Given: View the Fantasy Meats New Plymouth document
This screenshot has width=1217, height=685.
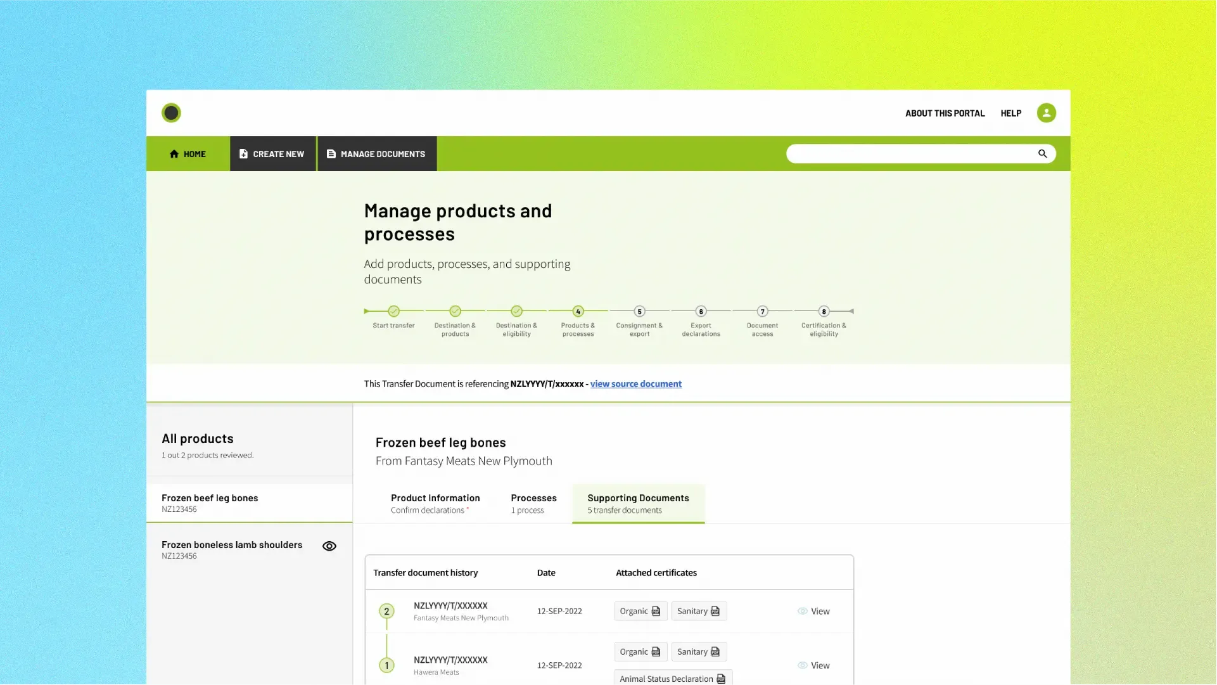Looking at the screenshot, I should coord(813,611).
